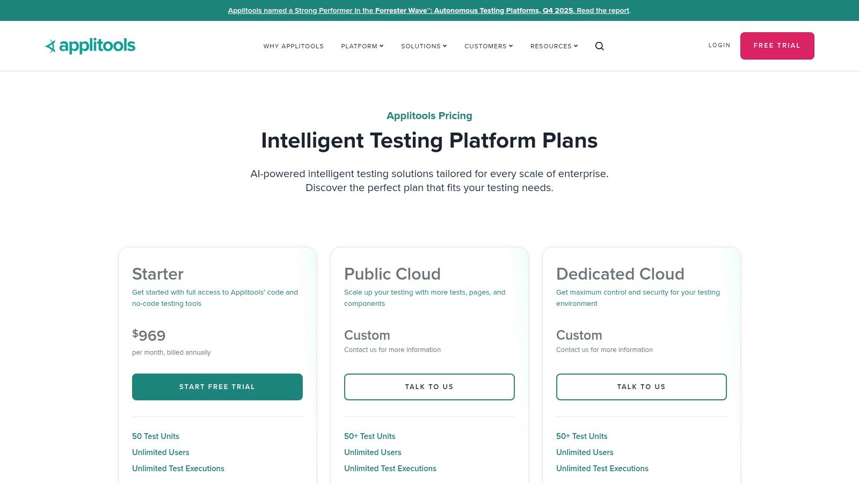Click the Login link

click(x=719, y=46)
